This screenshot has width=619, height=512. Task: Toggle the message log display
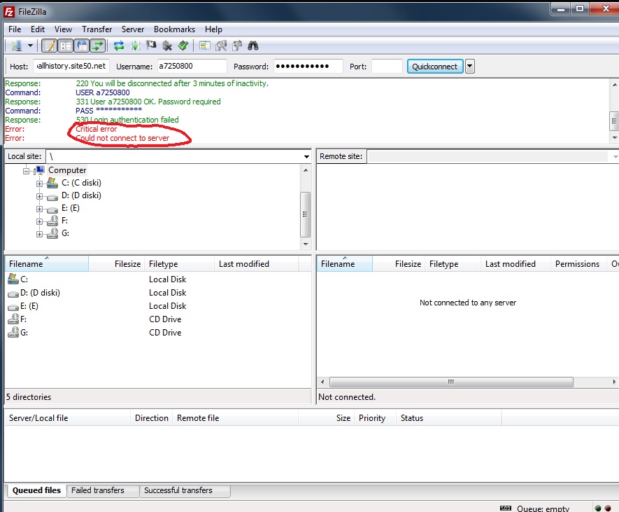click(x=50, y=46)
